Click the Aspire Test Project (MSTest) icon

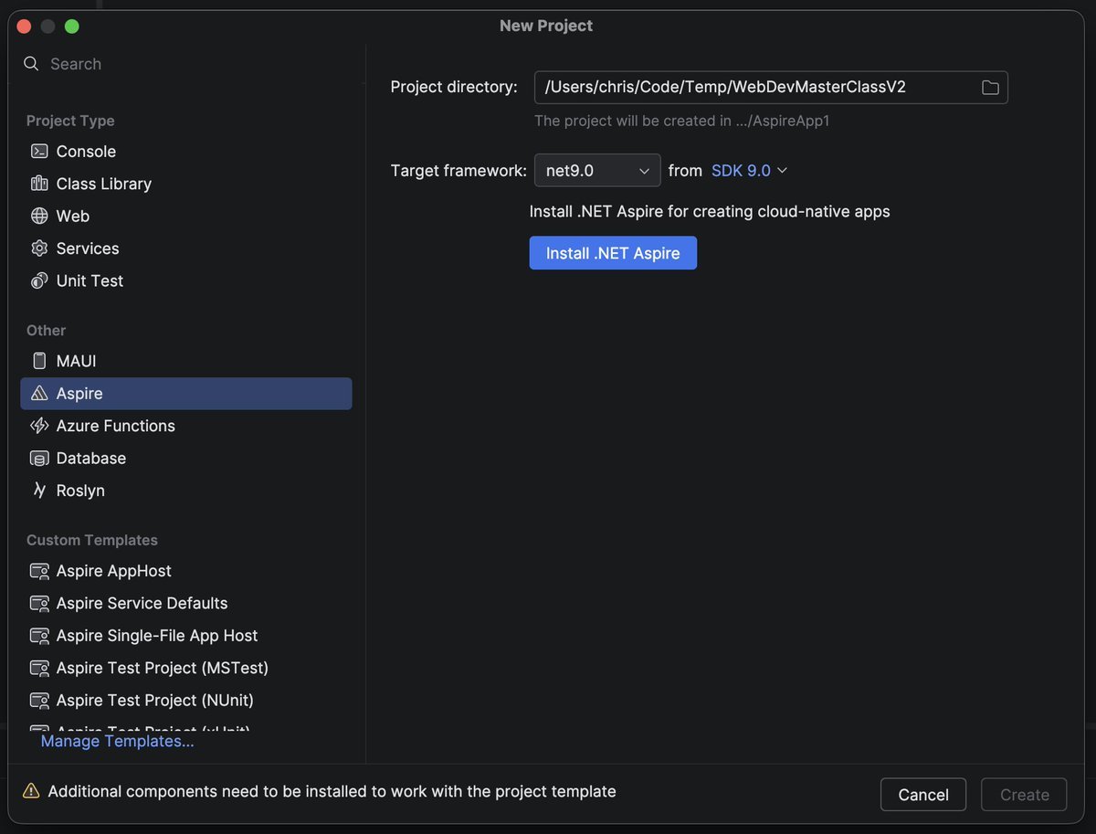(39, 669)
